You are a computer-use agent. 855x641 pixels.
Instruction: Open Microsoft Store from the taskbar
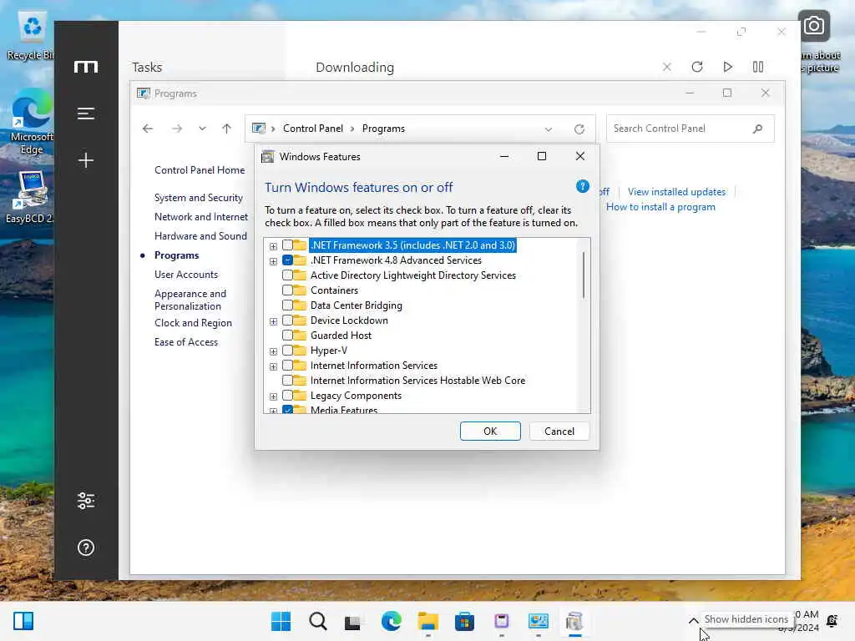click(464, 621)
